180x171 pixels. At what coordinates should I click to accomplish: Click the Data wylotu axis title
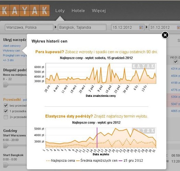point(101,154)
